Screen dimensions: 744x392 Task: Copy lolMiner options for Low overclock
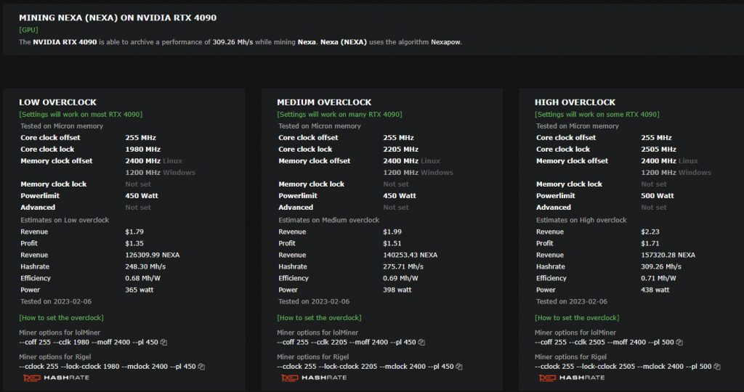163,342
